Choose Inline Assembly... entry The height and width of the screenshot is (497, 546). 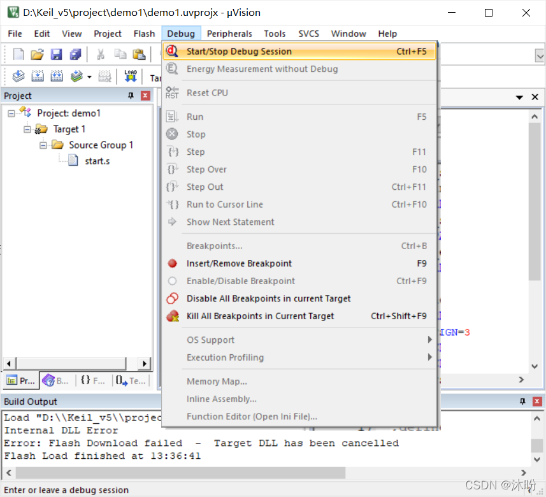(299, 399)
